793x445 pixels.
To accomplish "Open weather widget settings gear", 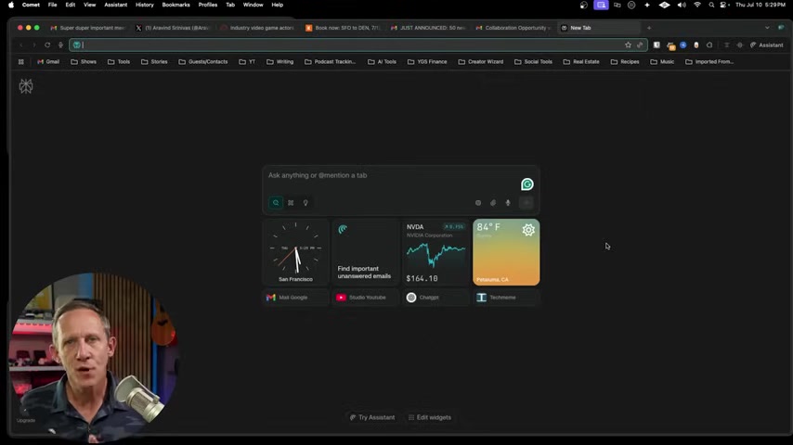I will tap(528, 230).
